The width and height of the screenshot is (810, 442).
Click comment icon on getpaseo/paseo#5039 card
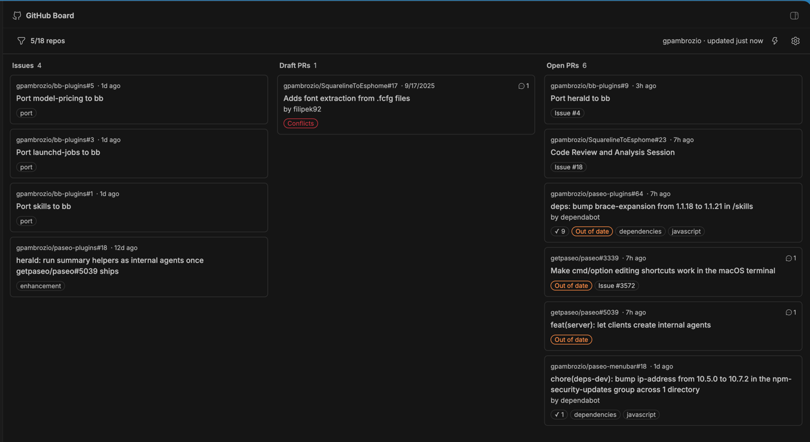click(789, 313)
